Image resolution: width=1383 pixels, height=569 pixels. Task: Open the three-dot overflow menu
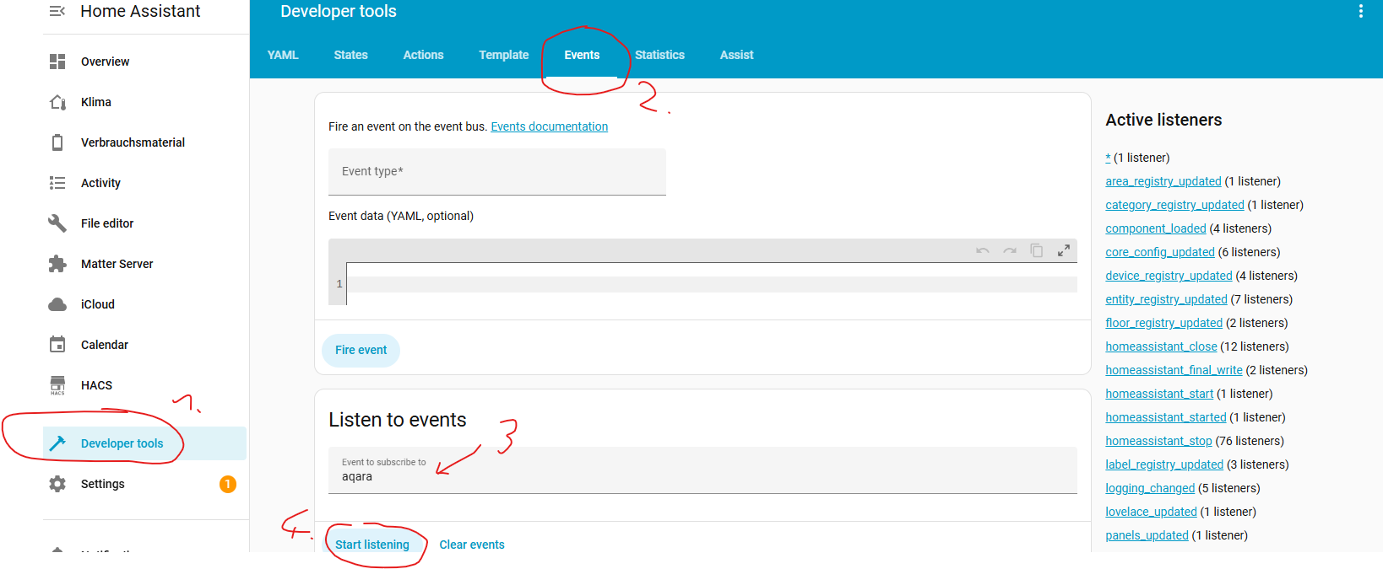1360,11
